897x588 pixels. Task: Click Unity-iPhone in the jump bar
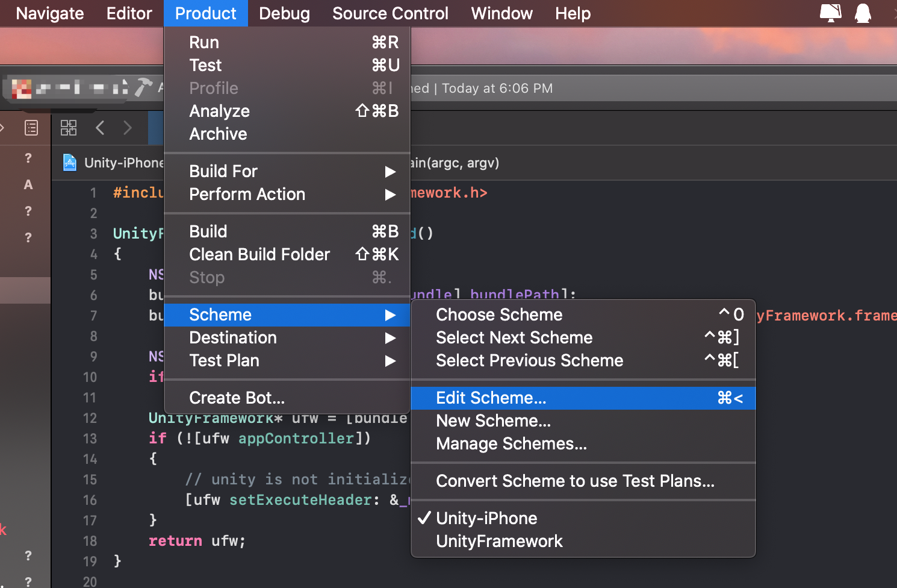123,163
